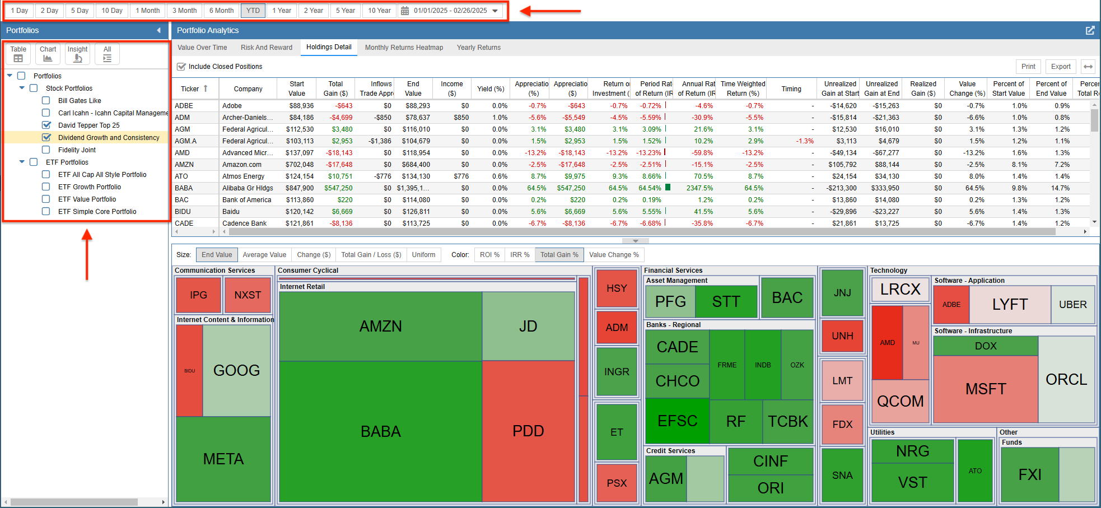
Task: Open the Yearly Returns tab
Action: coord(479,48)
